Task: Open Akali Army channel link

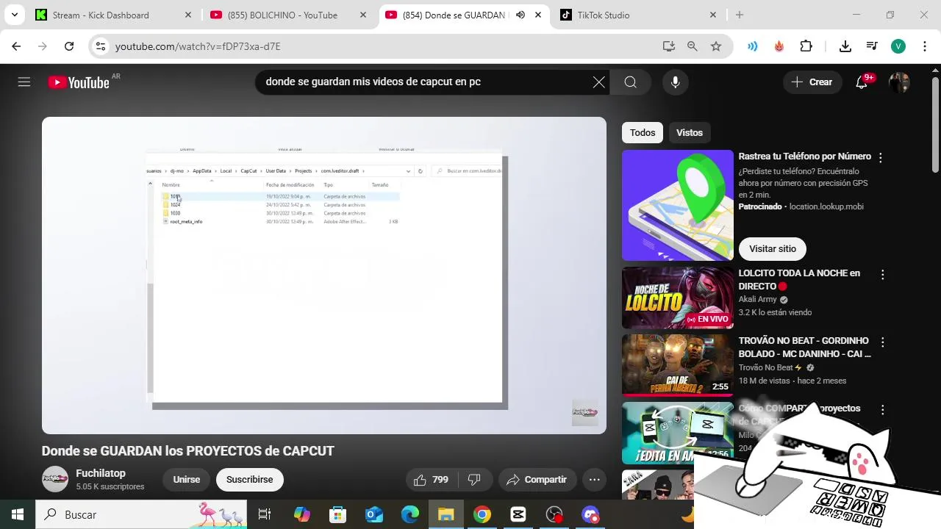Action: coord(757,300)
